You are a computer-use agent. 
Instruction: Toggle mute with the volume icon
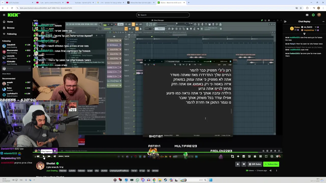tap(55, 156)
